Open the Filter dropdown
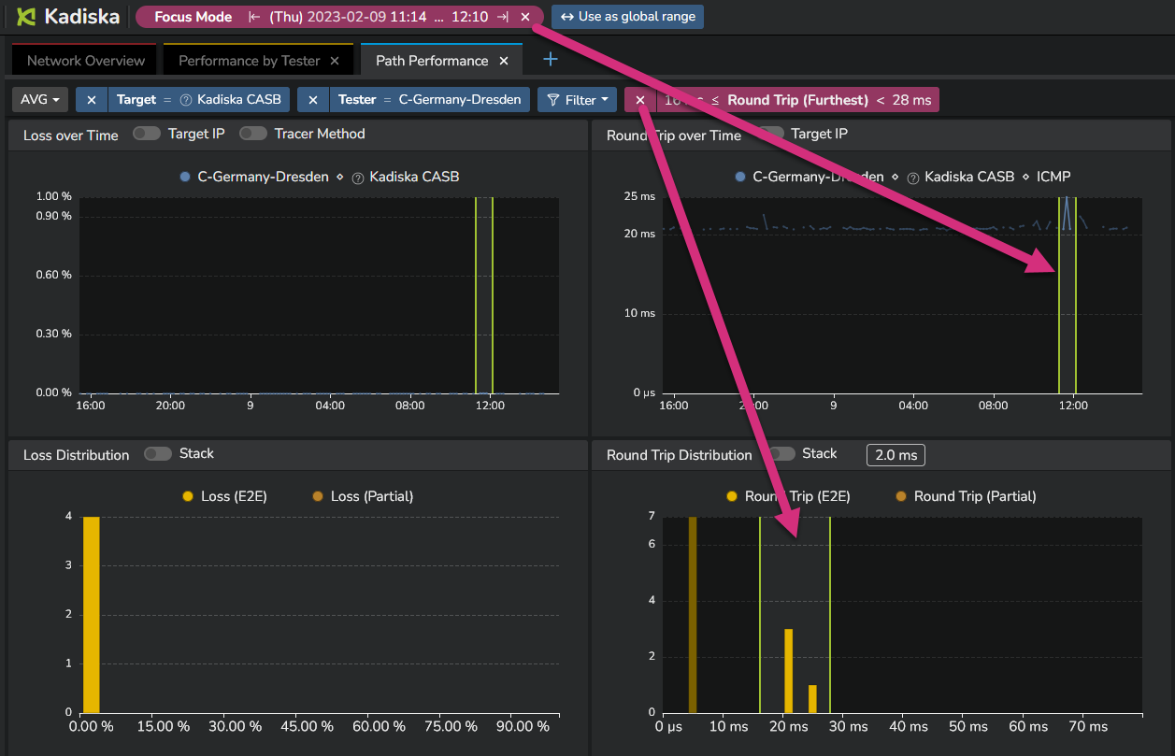 (x=577, y=100)
